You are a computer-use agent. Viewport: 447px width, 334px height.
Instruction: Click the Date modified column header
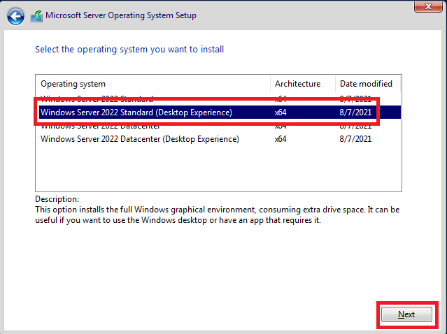tap(365, 84)
